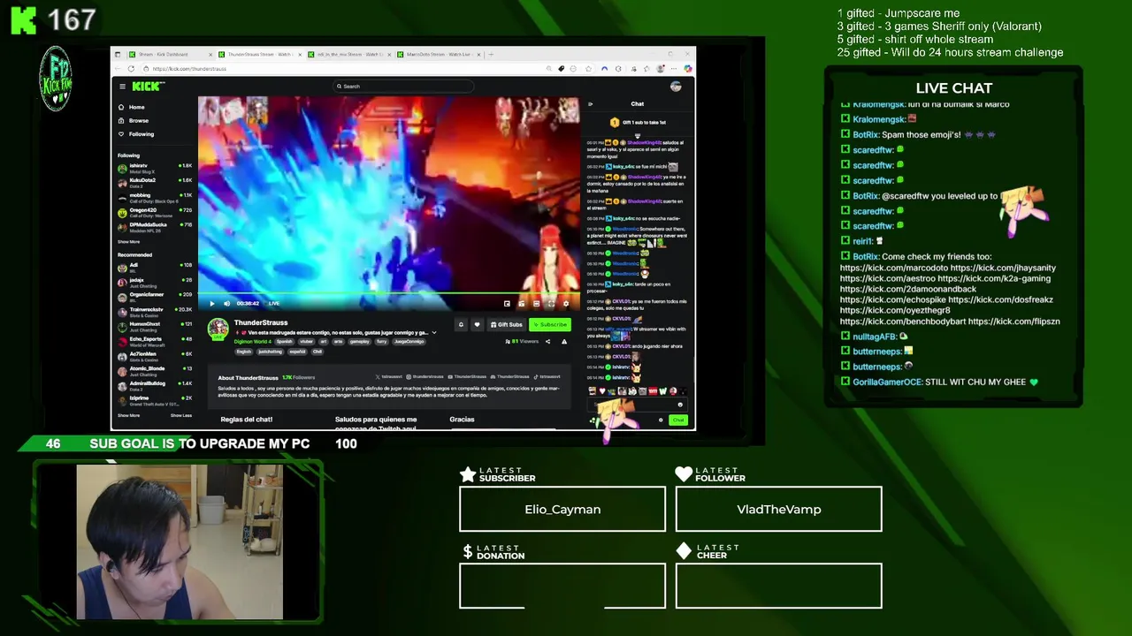
Task: Open Browse in Kick sidebar
Action: [x=134, y=120]
